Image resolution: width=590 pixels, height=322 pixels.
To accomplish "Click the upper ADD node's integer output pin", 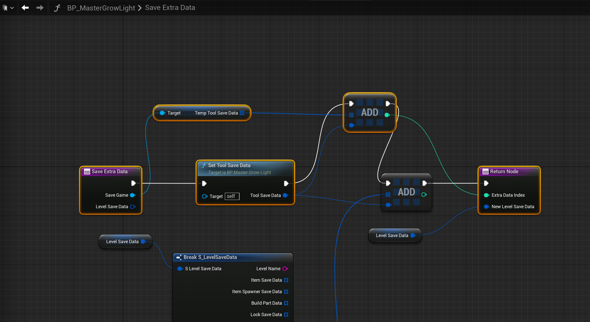I will click(x=387, y=115).
